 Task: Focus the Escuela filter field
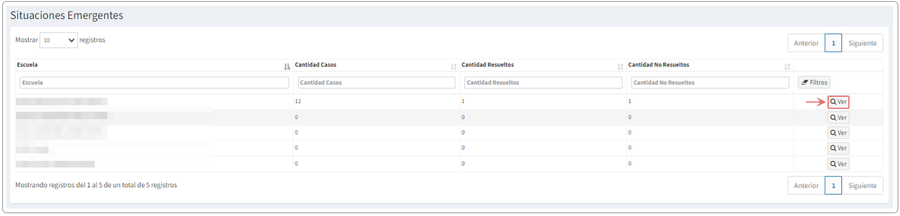tap(154, 83)
